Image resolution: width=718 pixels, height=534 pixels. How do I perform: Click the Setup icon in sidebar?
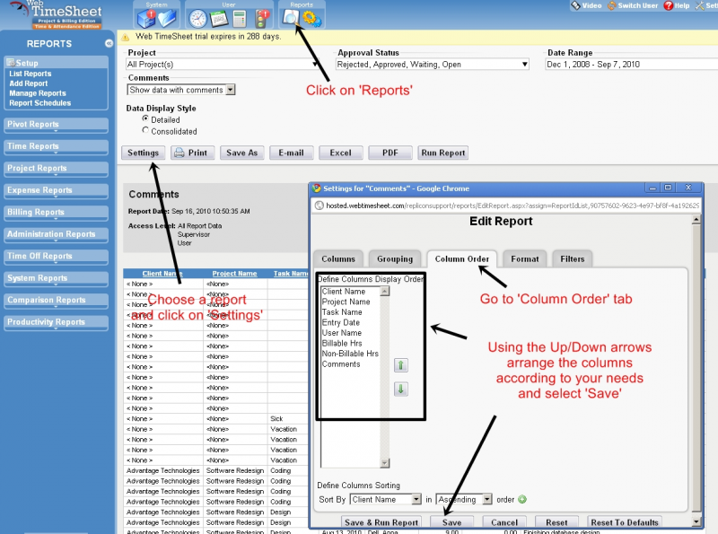pyautogui.click(x=11, y=63)
